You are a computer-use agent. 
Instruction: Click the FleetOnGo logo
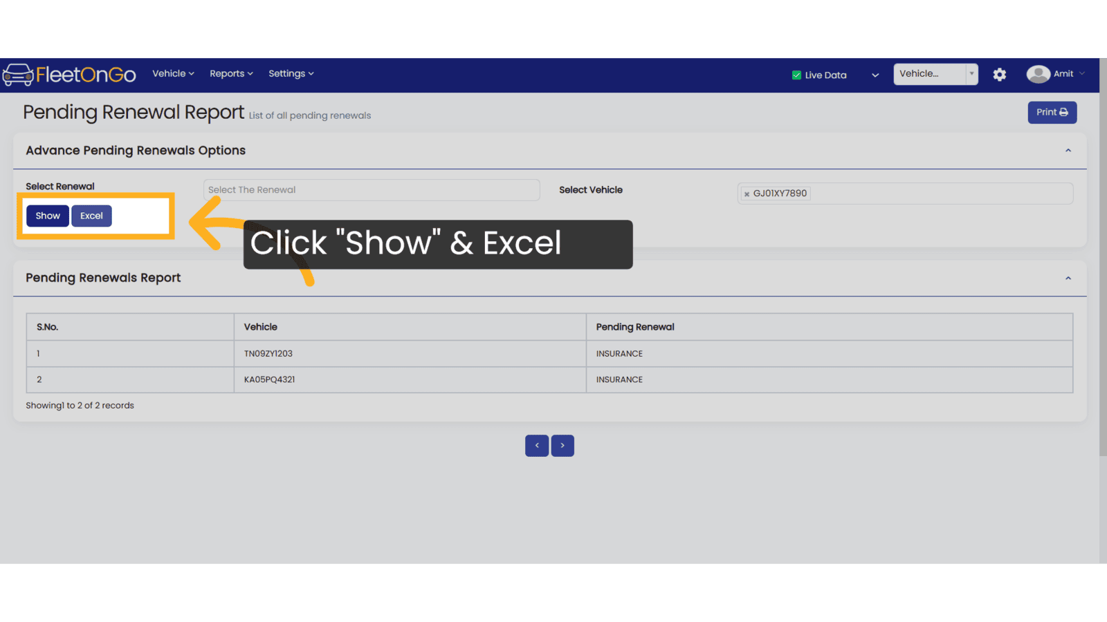[69, 74]
